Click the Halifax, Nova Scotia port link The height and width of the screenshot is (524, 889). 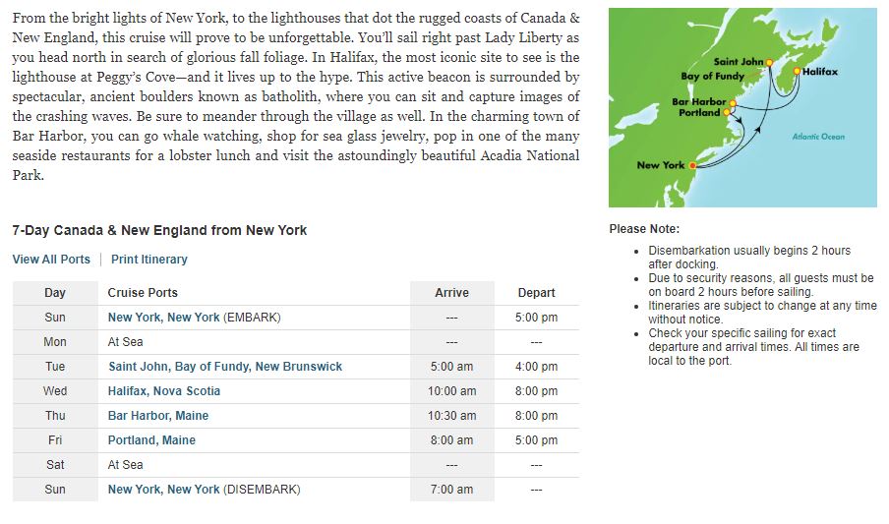[x=164, y=391]
